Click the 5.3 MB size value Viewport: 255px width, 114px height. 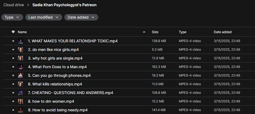[157, 50]
